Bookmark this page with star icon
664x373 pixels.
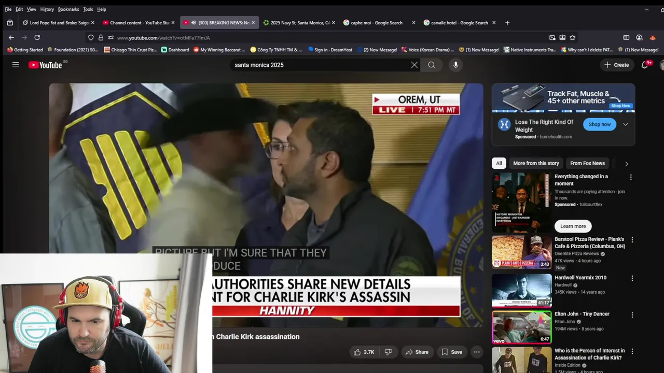pos(572,37)
